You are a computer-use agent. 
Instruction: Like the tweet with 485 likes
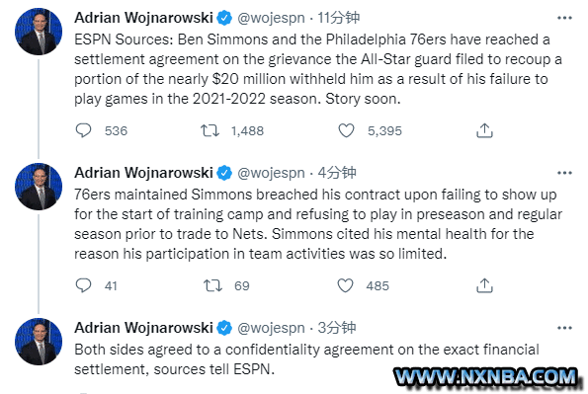[345, 285]
